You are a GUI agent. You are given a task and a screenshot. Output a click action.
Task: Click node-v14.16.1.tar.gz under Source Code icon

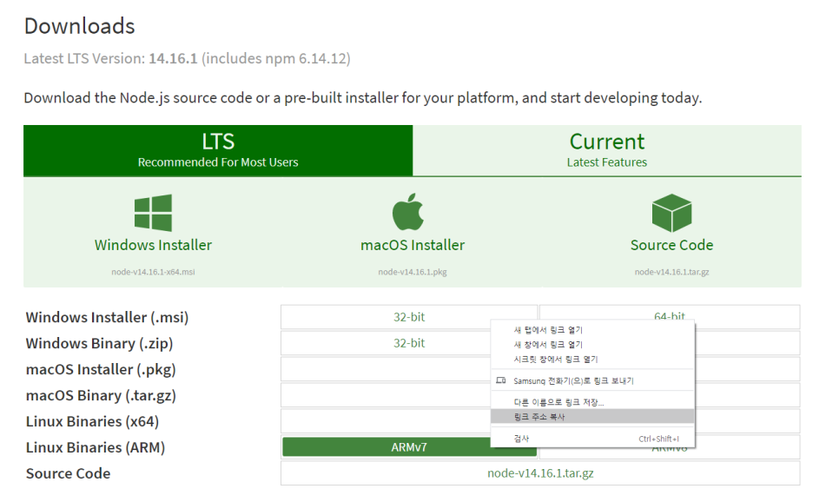pyautogui.click(x=671, y=272)
